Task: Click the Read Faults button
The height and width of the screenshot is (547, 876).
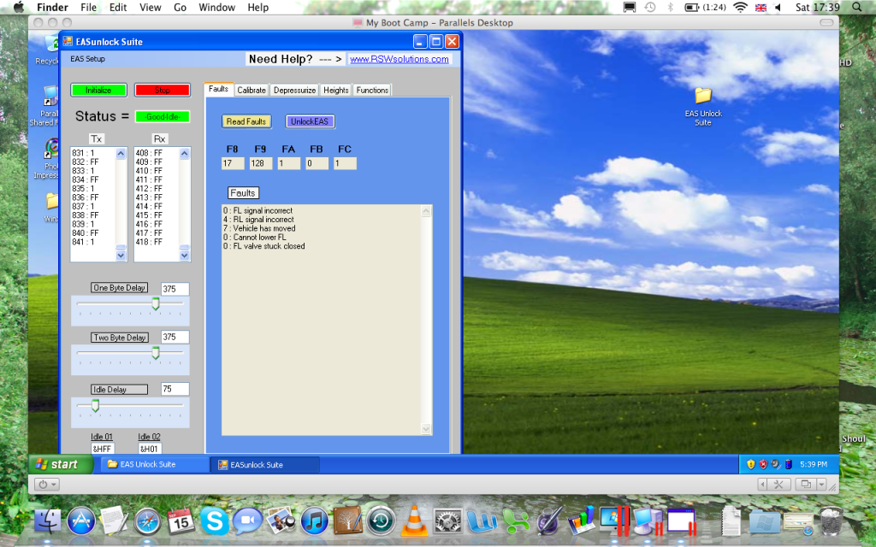Action: click(x=246, y=121)
